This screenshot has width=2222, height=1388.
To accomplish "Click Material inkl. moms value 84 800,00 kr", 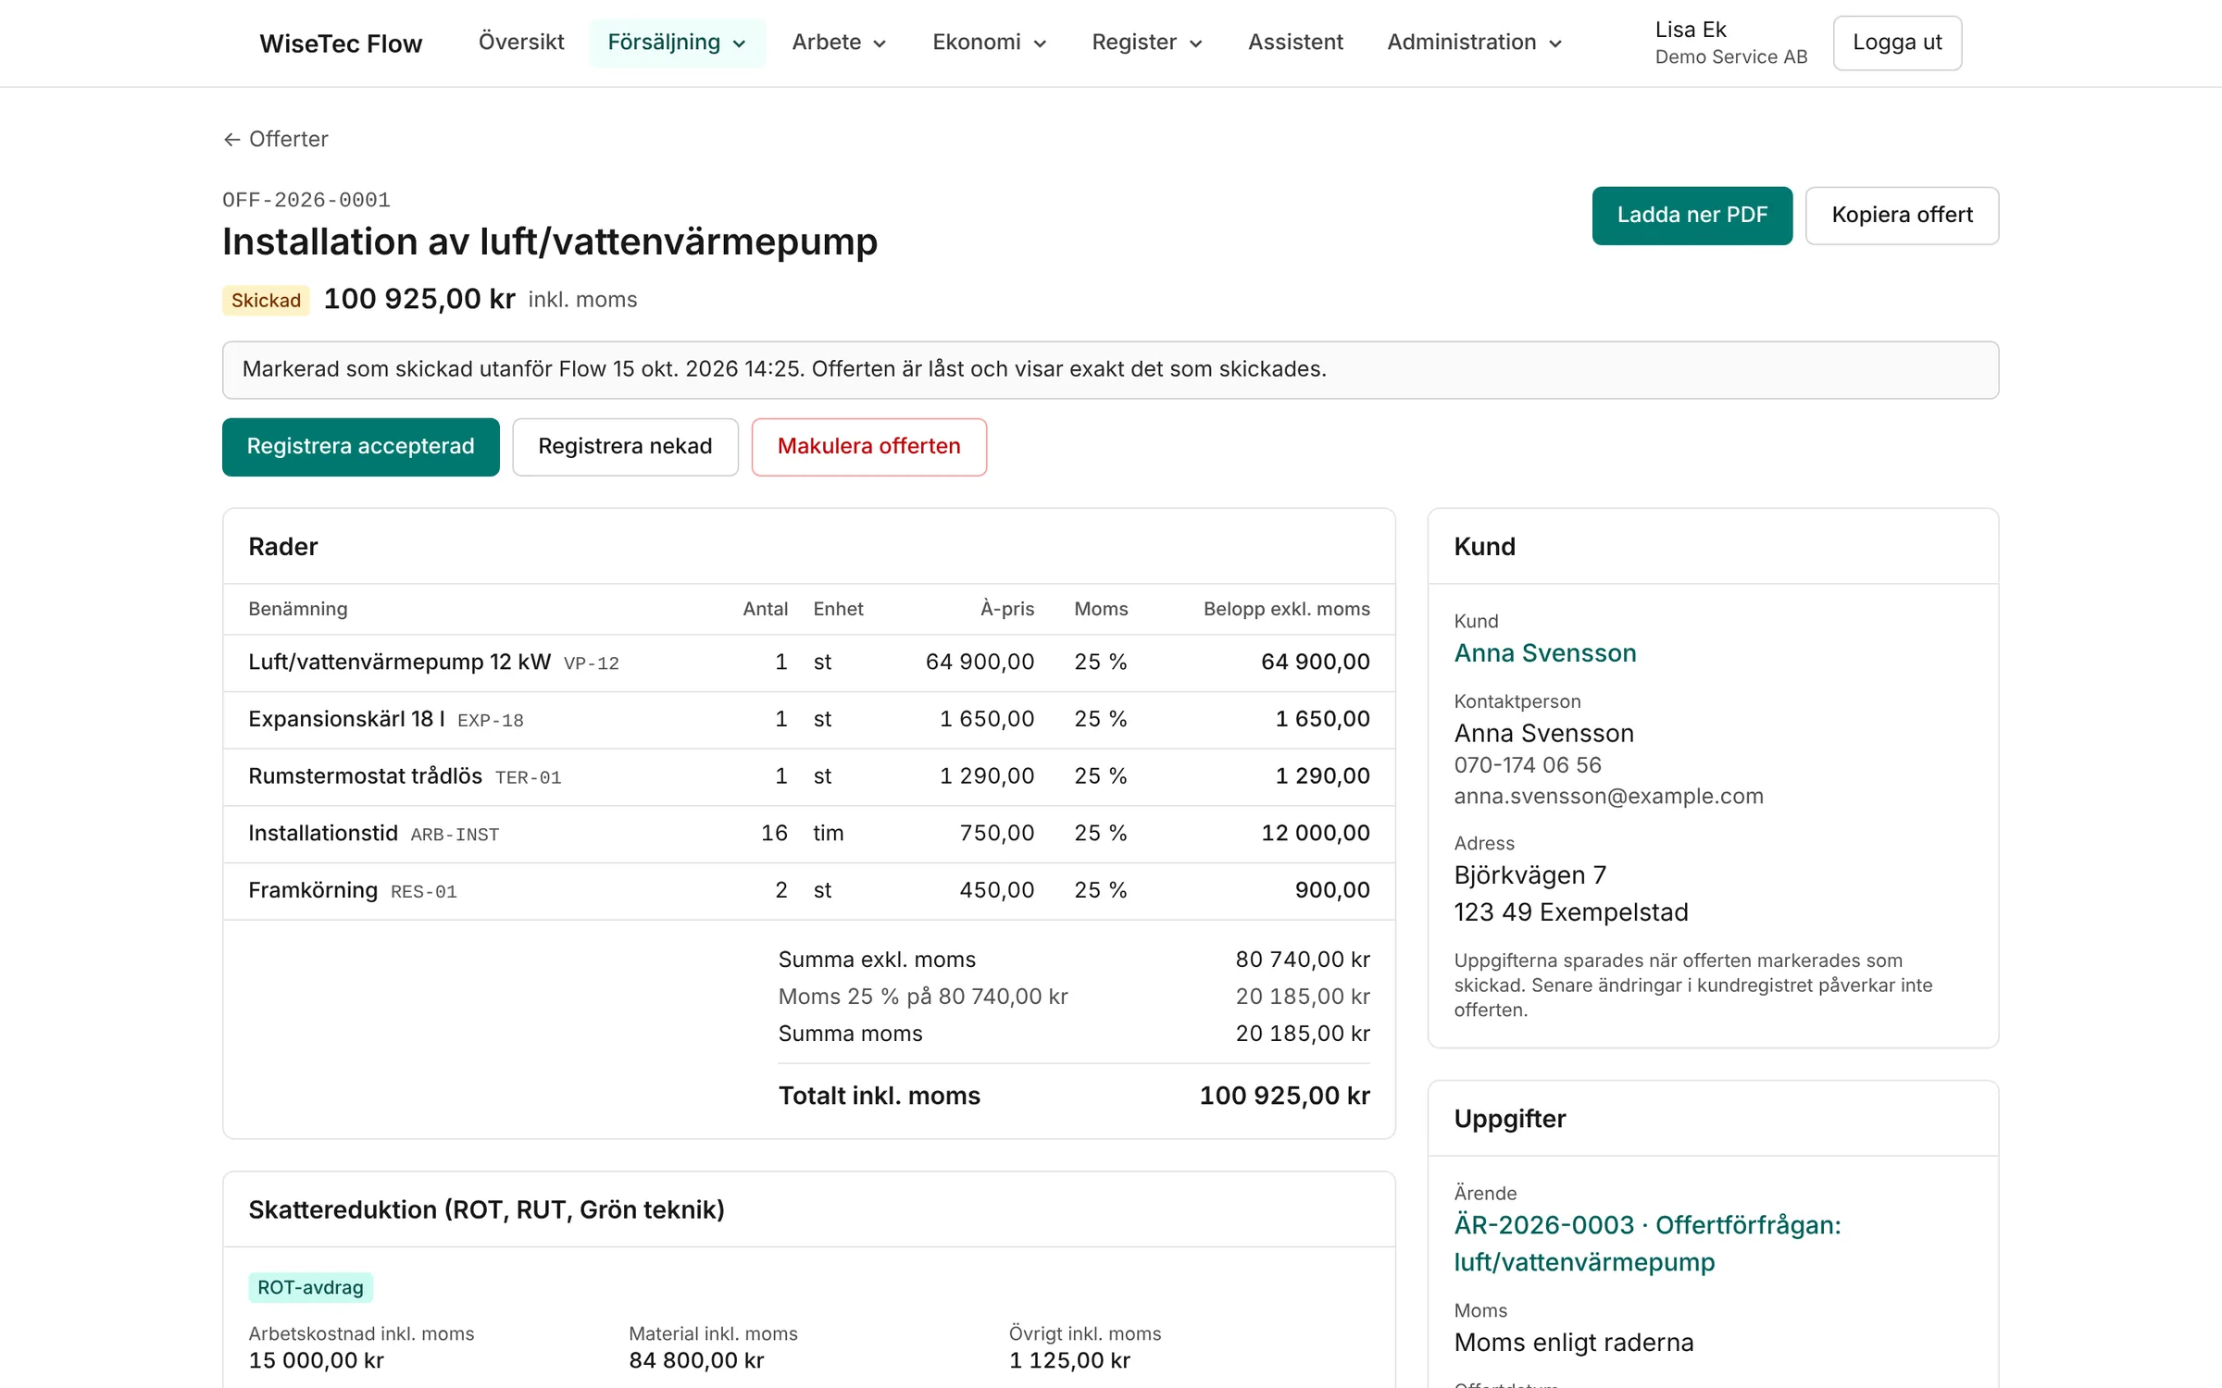I will pyautogui.click(x=696, y=1360).
